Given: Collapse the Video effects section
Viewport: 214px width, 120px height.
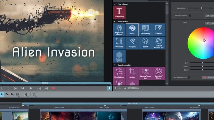Looking at the screenshot, I should (x=114, y=21).
